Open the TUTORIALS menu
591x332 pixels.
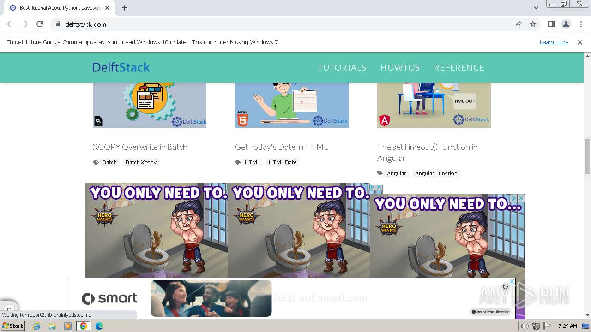(x=342, y=67)
